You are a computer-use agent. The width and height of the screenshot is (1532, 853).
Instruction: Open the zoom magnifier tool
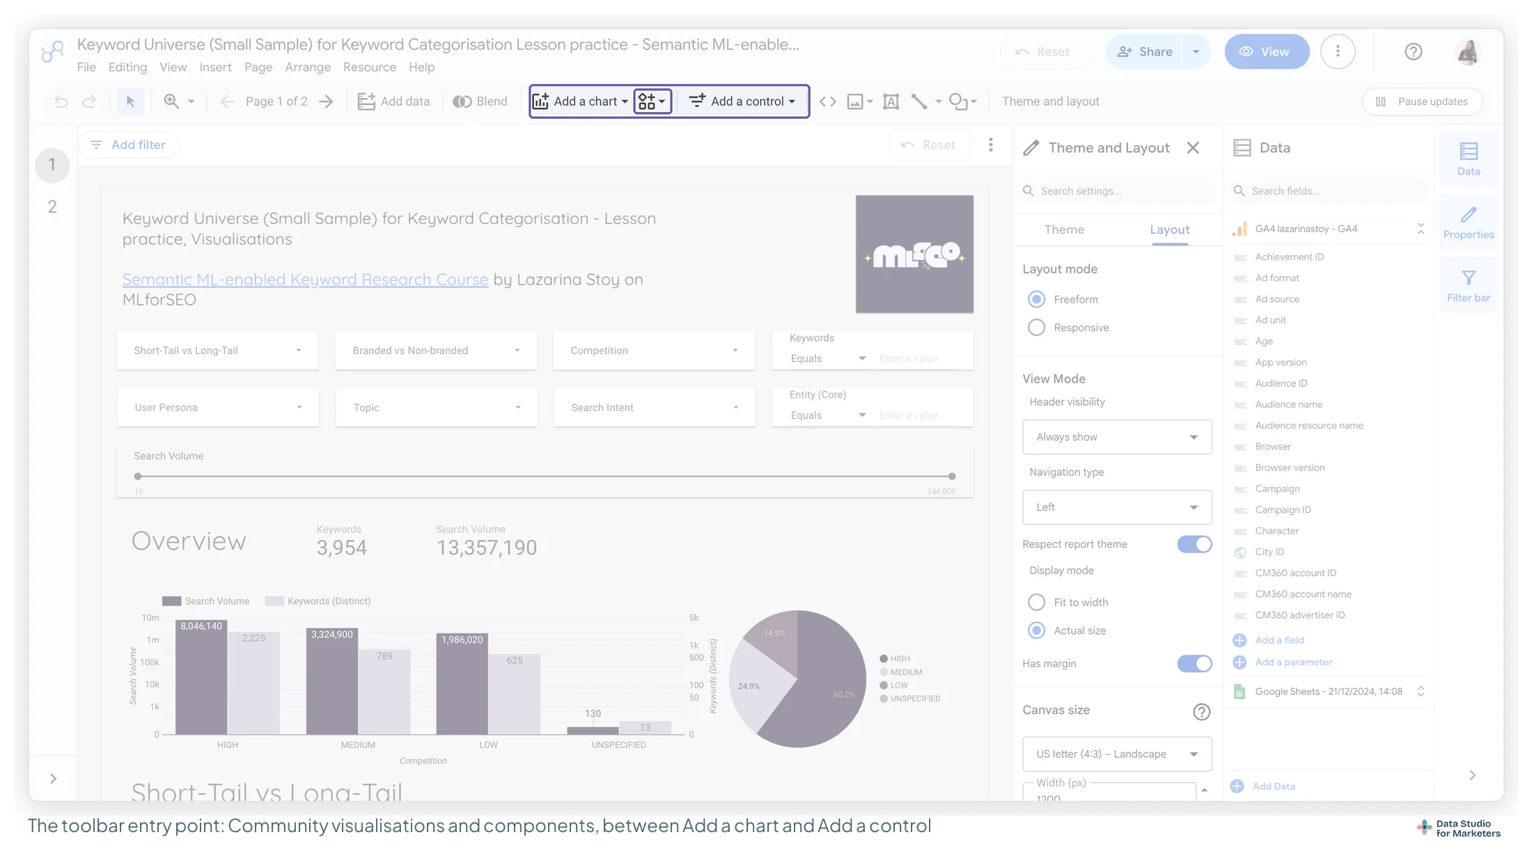click(171, 102)
